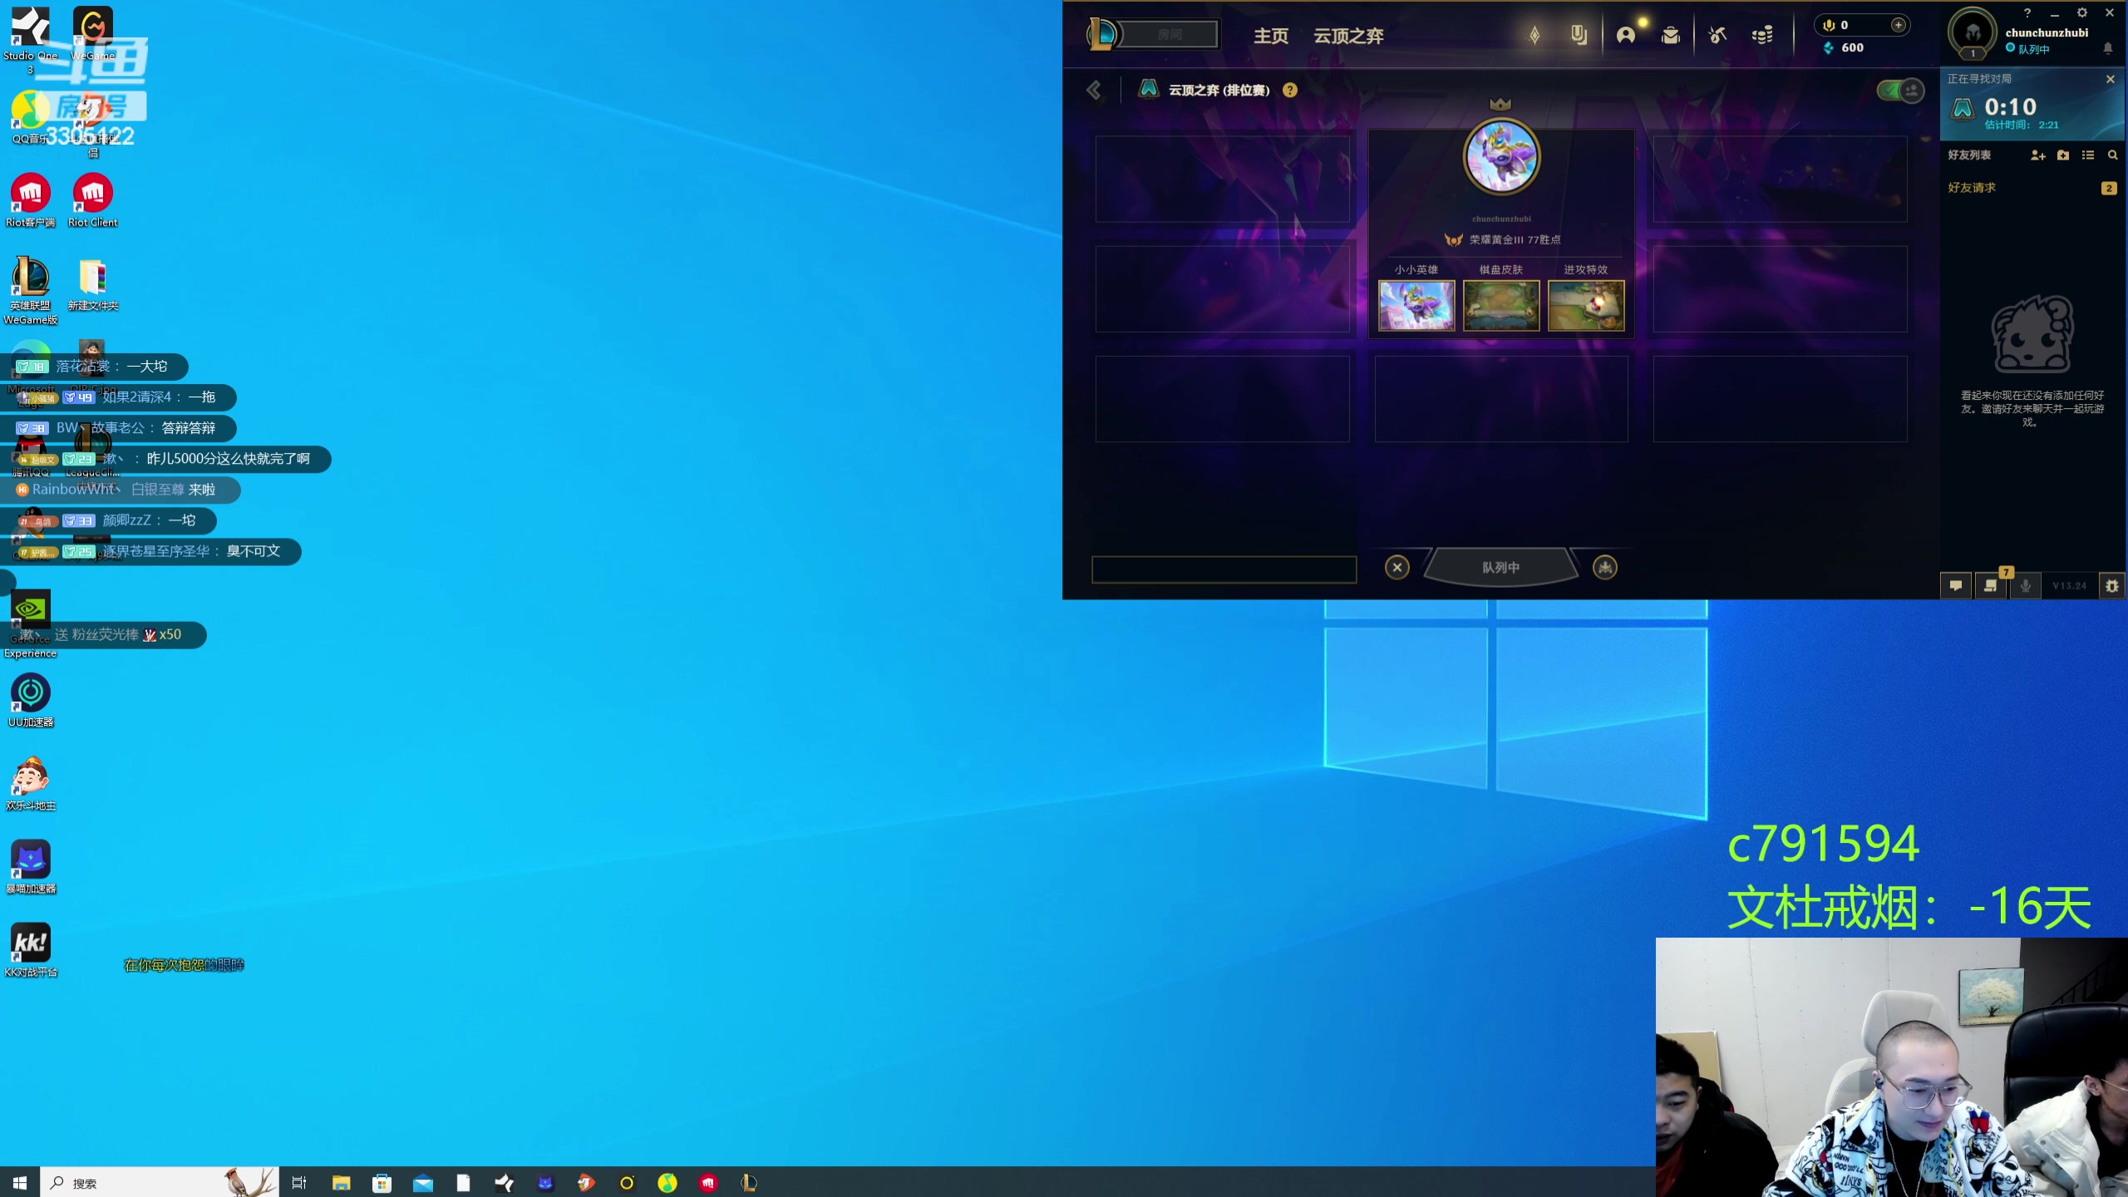
Task: Select the Riot客户端 desktop icon
Action: (31, 200)
